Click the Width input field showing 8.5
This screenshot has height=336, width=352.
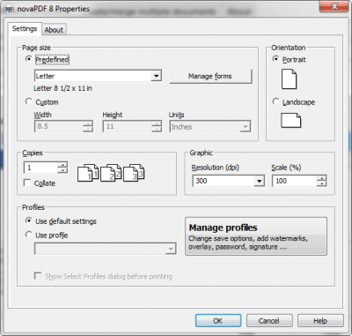pos(59,126)
